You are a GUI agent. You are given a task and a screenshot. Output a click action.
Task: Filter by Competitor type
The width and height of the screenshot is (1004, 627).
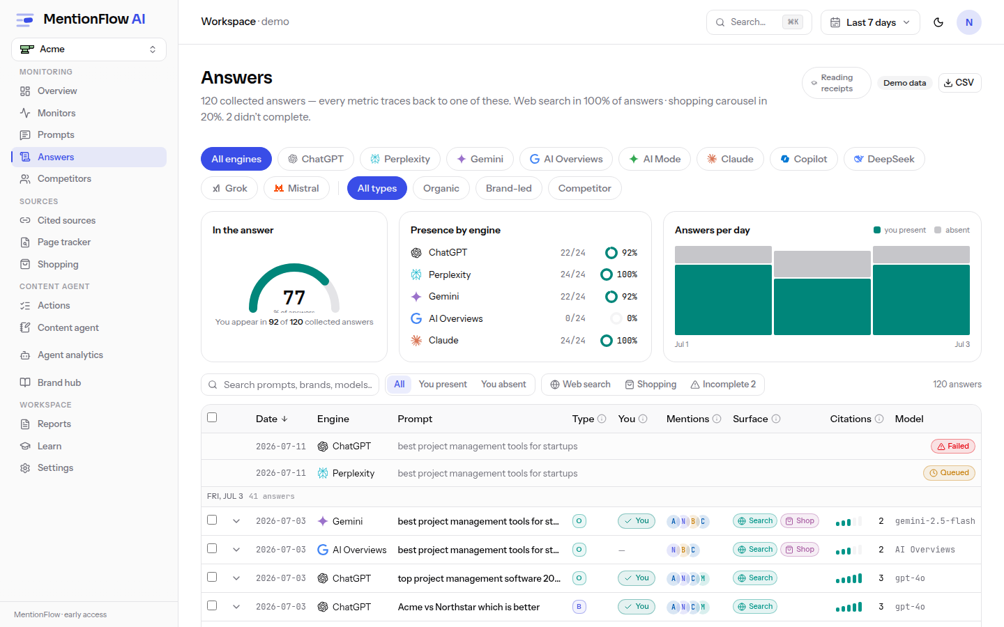point(584,188)
